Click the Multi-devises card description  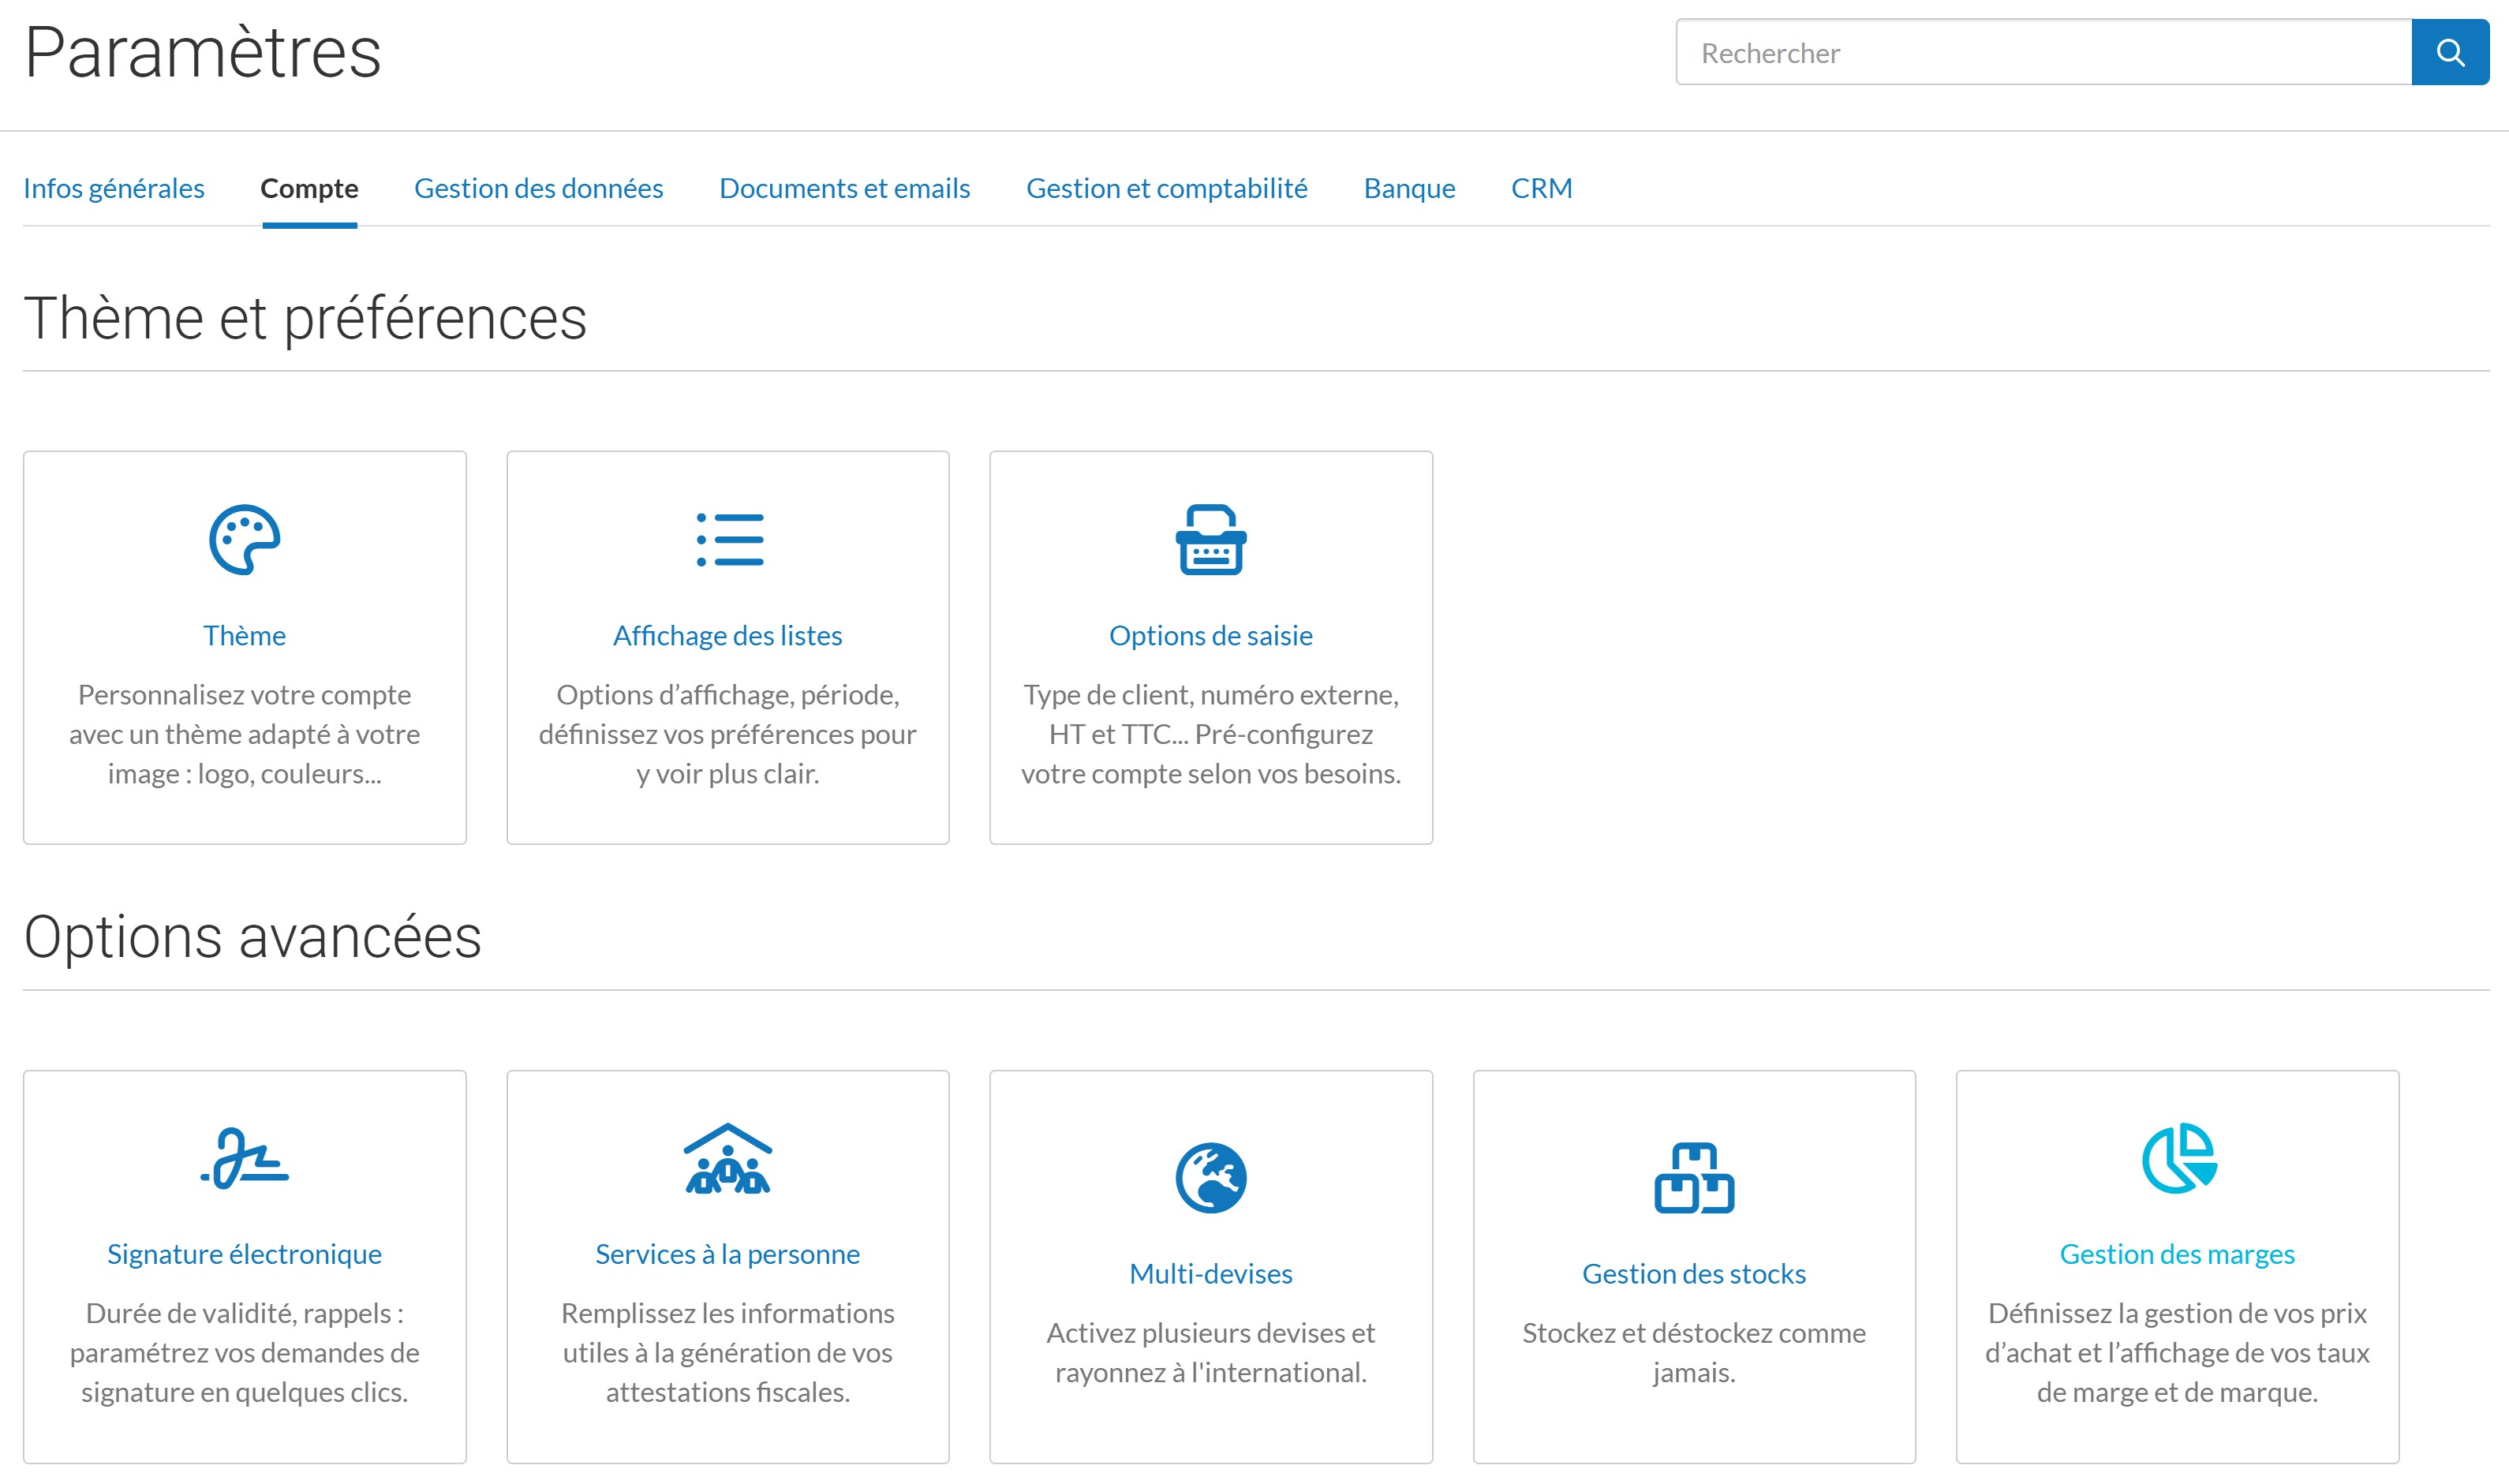coord(1210,1352)
